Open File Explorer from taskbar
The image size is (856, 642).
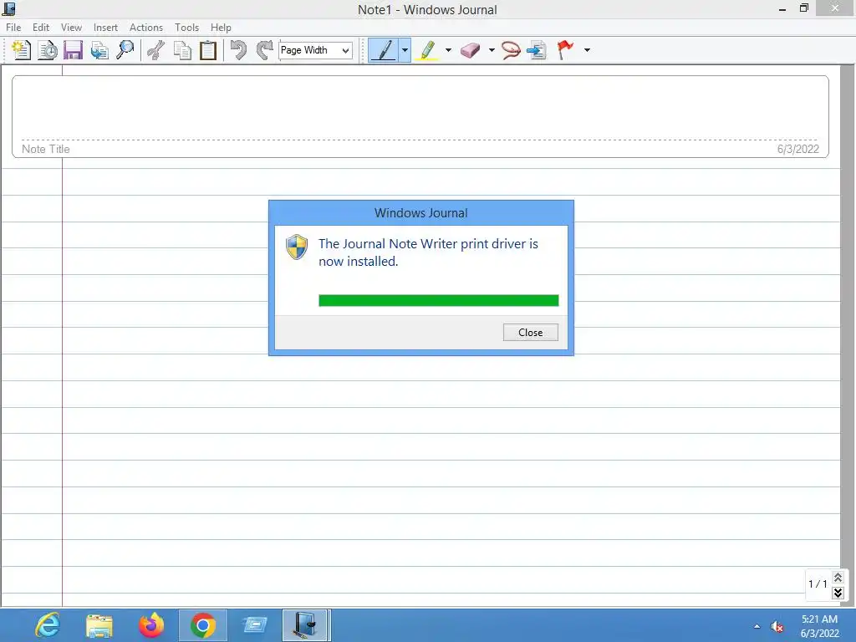click(99, 625)
